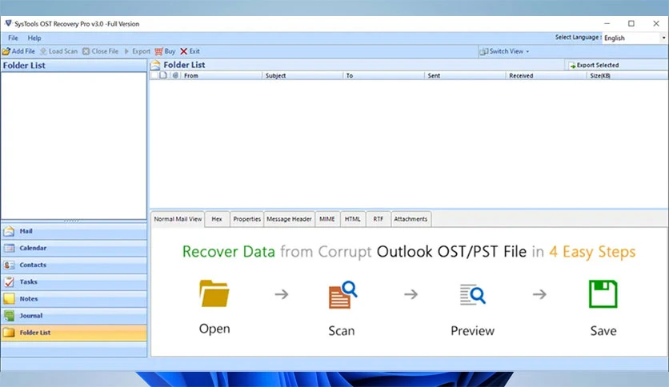Open the Help menu
The image size is (669, 387).
[x=34, y=38]
